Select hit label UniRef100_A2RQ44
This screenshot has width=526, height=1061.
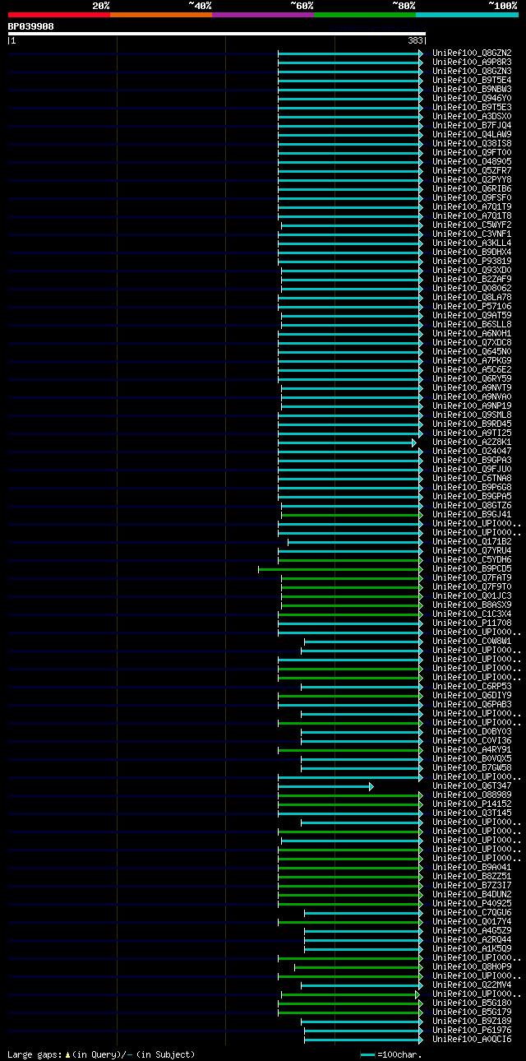coord(472,939)
